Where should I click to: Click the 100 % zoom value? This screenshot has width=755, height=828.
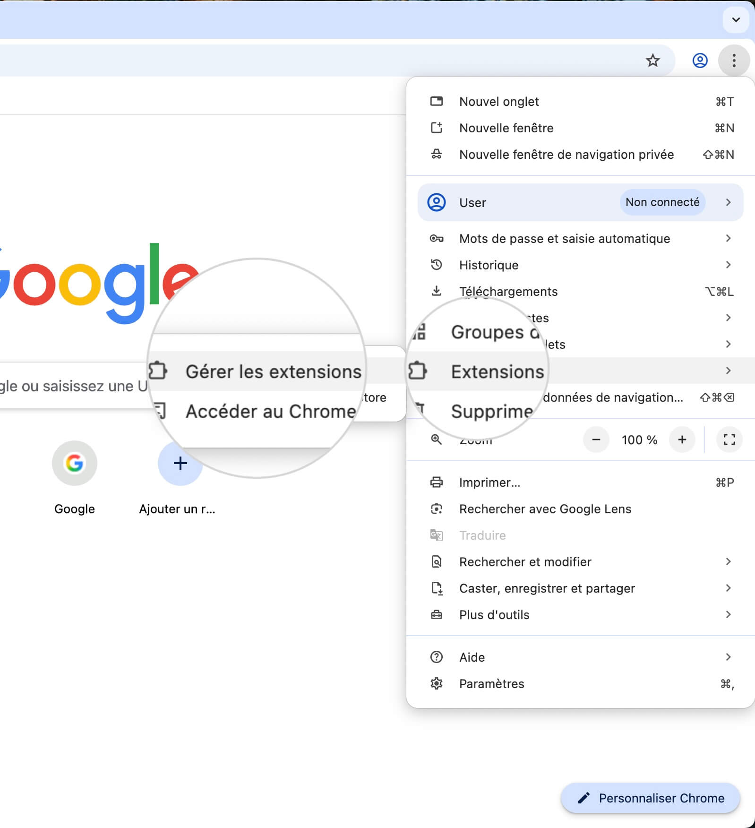click(x=639, y=440)
